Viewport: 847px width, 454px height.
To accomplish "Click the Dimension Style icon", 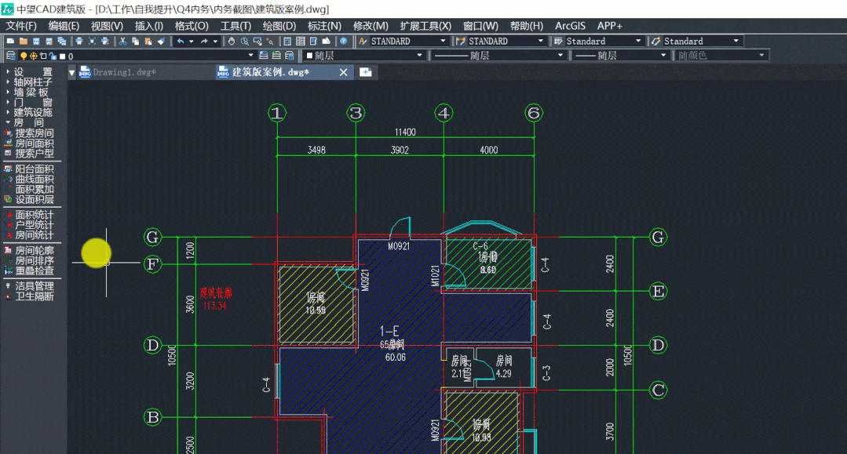I will 461,41.
